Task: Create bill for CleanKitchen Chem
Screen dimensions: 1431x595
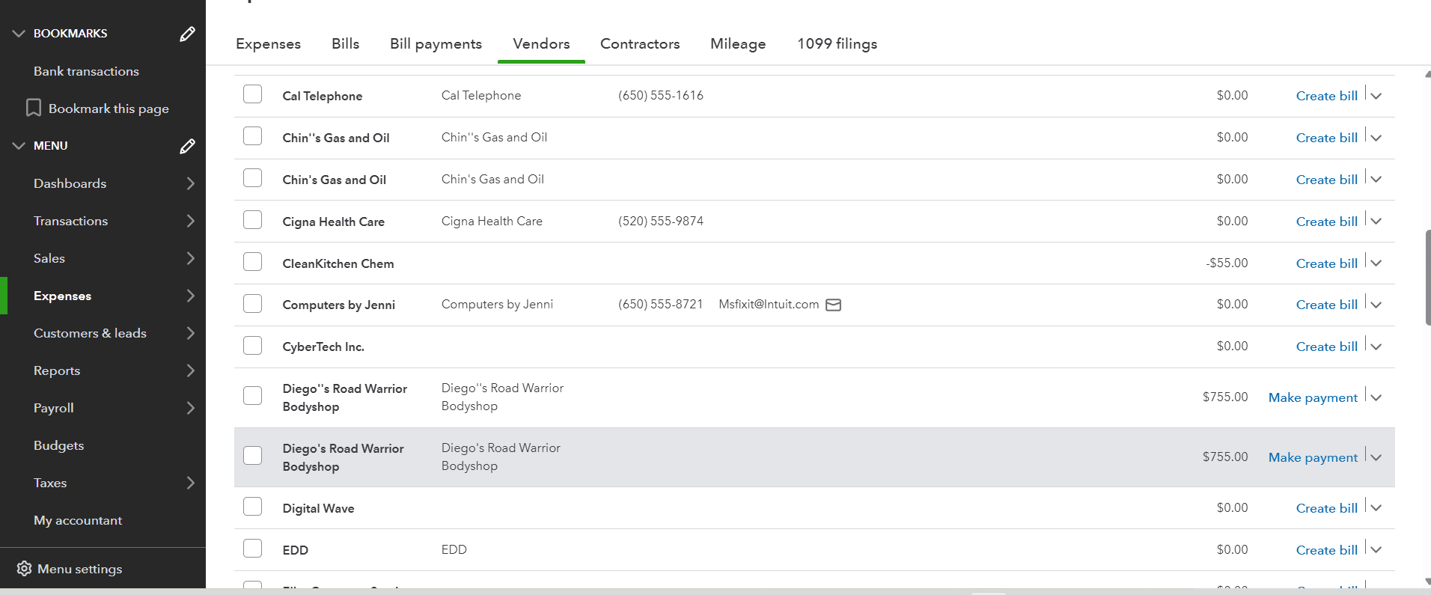Action: point(1326,263)
